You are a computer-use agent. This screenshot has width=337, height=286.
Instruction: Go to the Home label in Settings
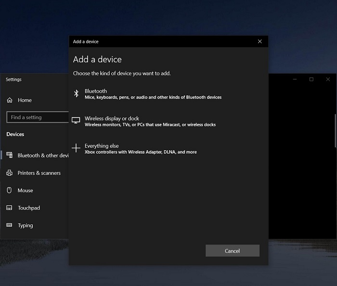(25, 100)
